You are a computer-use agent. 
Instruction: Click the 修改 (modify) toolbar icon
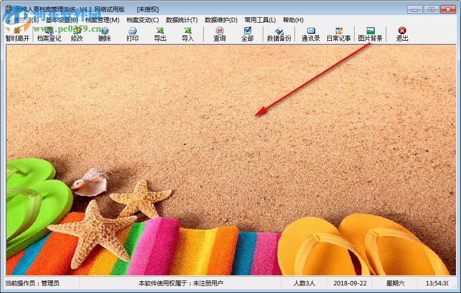click(78, 34)
